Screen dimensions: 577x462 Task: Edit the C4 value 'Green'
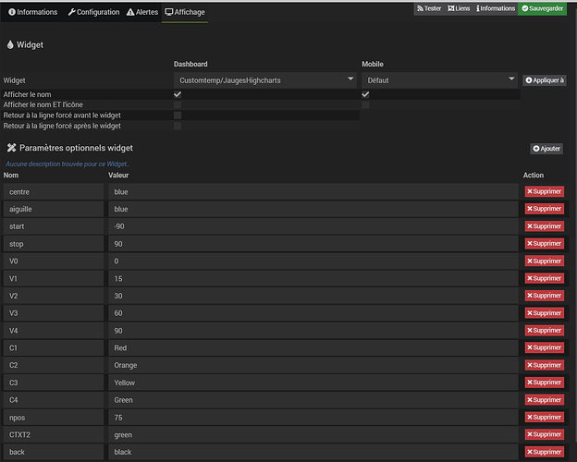point(313,400)
